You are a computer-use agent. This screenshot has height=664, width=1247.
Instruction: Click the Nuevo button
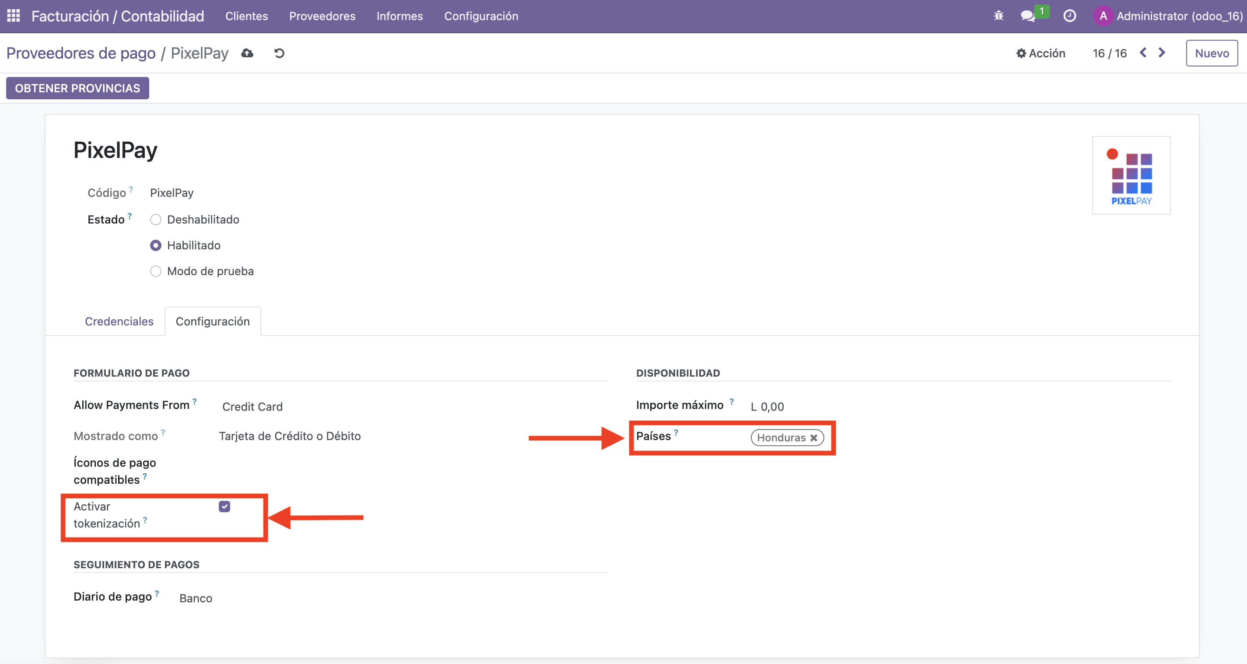point(1212,53)
